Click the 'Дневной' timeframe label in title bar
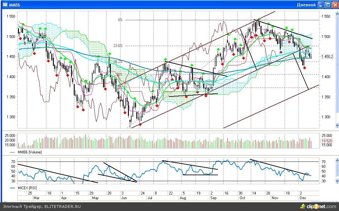Viewport: 339px width, 211px height. [x=306, y=5]
